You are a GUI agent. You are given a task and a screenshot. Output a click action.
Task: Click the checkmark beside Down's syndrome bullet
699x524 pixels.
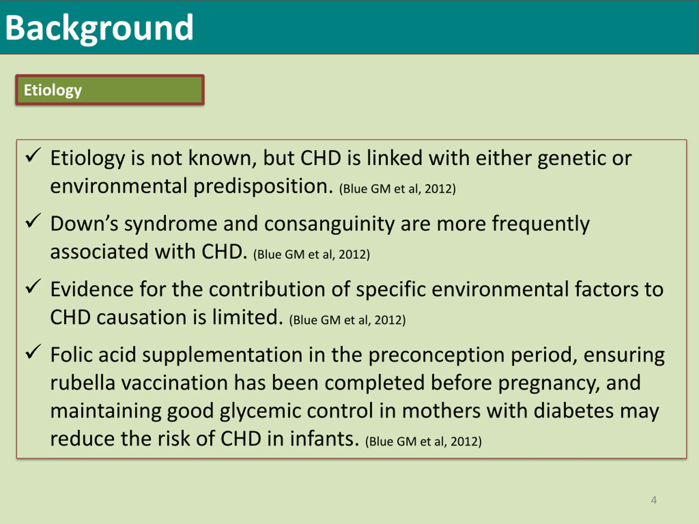[x=33, y=221]
